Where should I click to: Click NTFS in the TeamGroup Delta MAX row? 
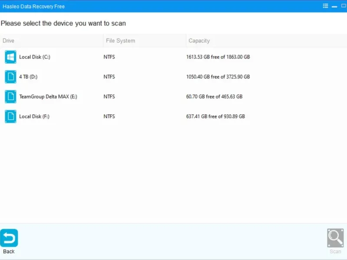point(109,97)
